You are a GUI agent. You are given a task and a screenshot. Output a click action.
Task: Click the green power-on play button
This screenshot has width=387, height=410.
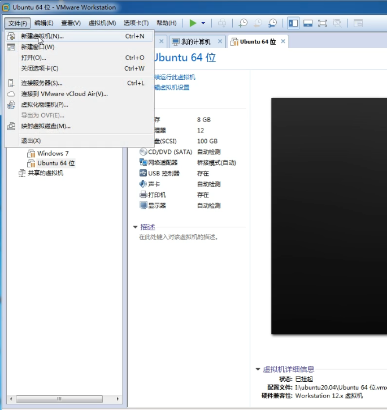193,23
